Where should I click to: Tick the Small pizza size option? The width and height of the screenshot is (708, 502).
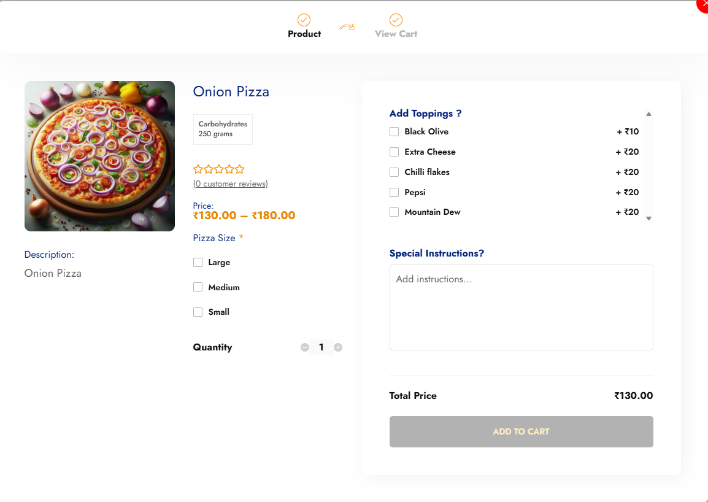coord(198,312)
